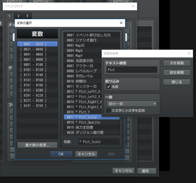
Task: Click the テキスト検索 field containing Pict
Action: (x=132, y=70)
